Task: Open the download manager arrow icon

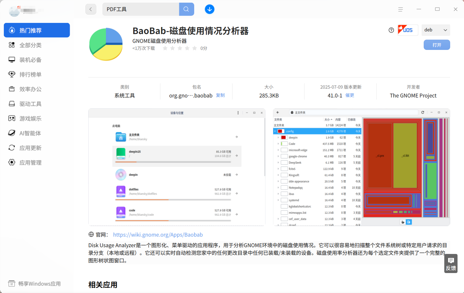Action: pos(209,9)
